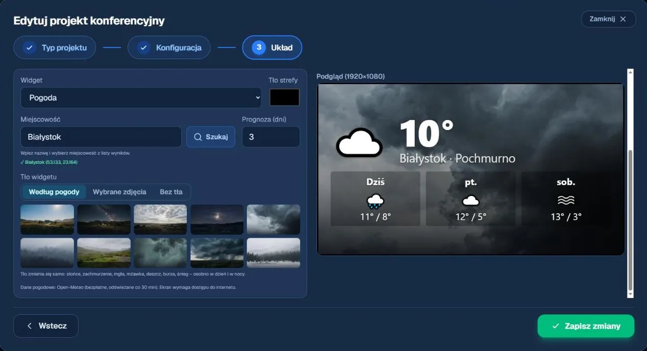
Task: Click the fog waves icon under sob.
Action: pyautogui.click(x=566, y=200)
